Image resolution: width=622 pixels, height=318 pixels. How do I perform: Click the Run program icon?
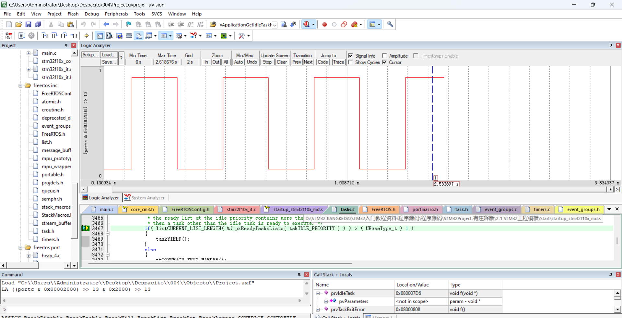click(21, 36)
